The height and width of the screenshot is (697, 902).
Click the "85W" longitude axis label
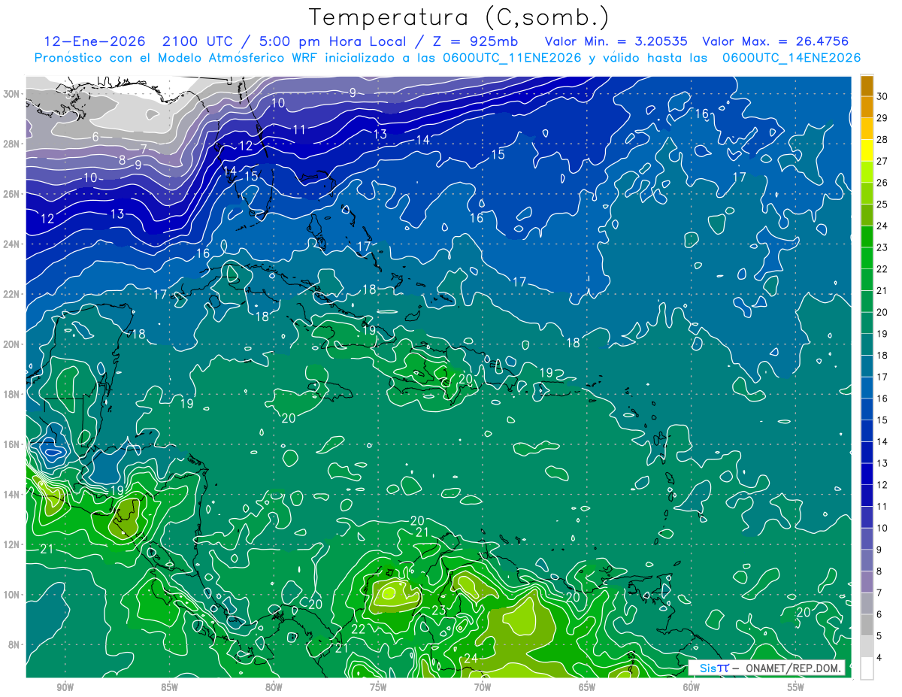169,687
